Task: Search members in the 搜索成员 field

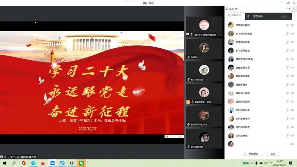Action: coord(238,15)
